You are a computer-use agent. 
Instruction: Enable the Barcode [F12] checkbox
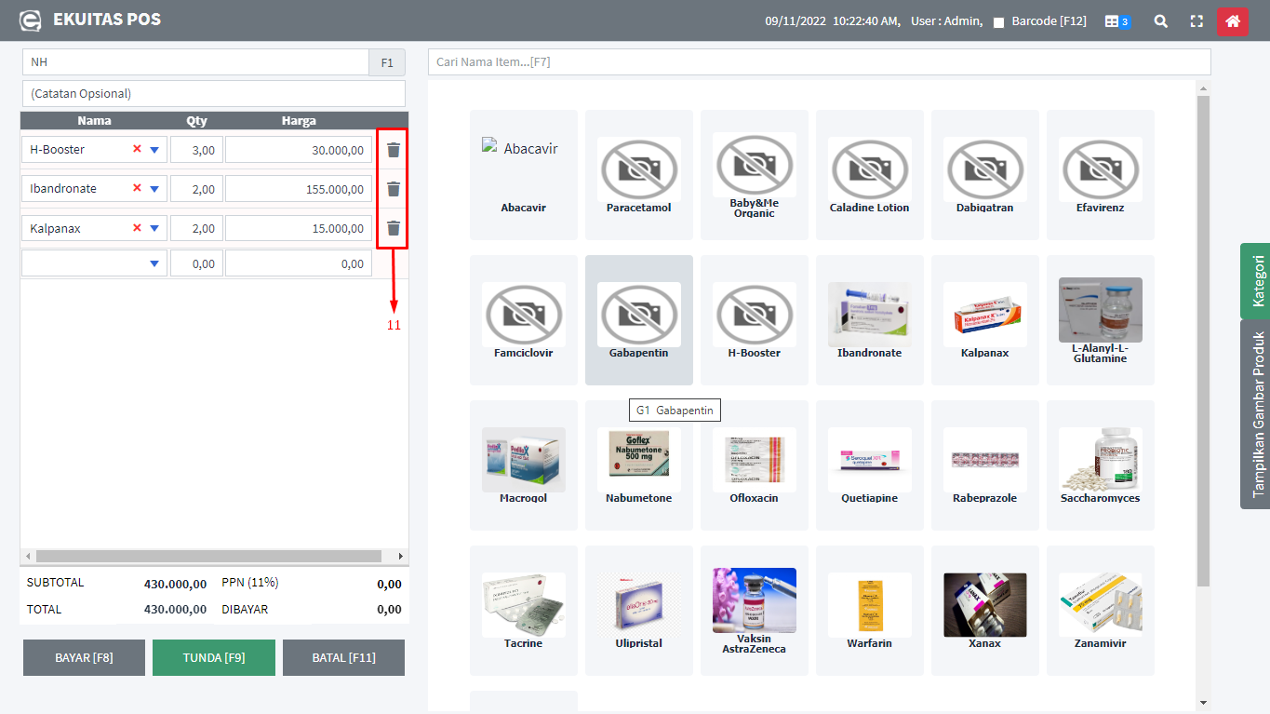(998, 22)
